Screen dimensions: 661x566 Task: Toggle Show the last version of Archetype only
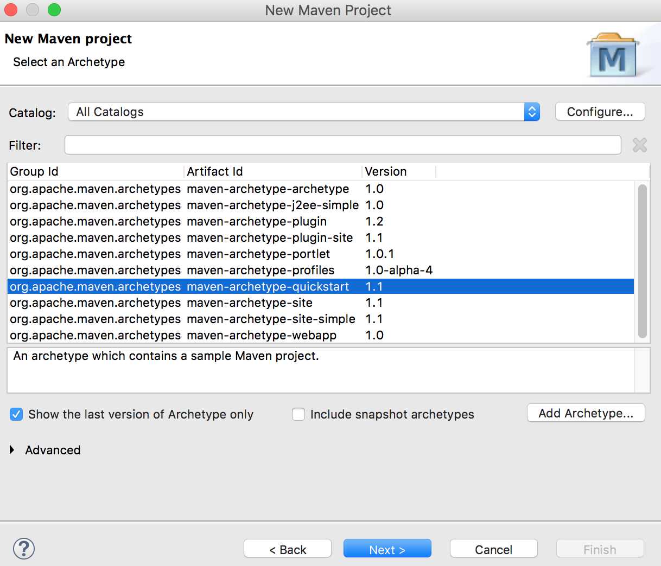coord(16,414)
